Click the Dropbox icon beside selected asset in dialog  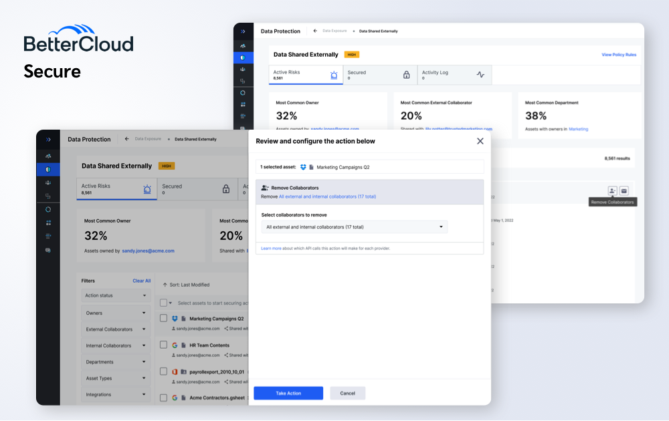click(303, 168)
